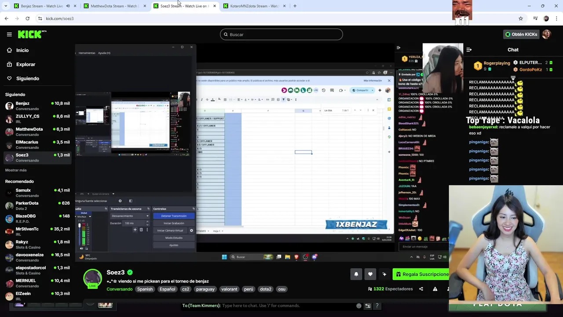Click Iniciar Grabación in OBS

tap(174, 223)
